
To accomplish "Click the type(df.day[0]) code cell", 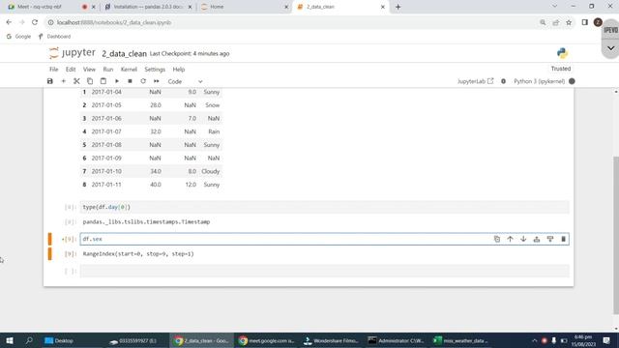I will click(325, 207).
